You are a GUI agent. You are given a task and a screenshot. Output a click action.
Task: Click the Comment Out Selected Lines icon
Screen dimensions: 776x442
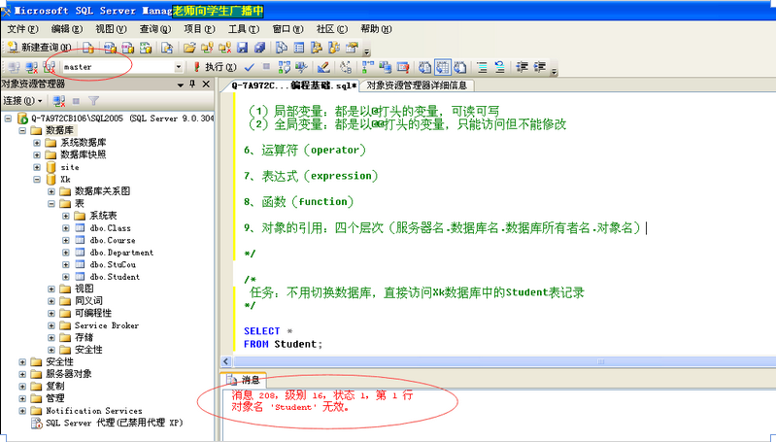pyautogui.click(x=482, y=67)
